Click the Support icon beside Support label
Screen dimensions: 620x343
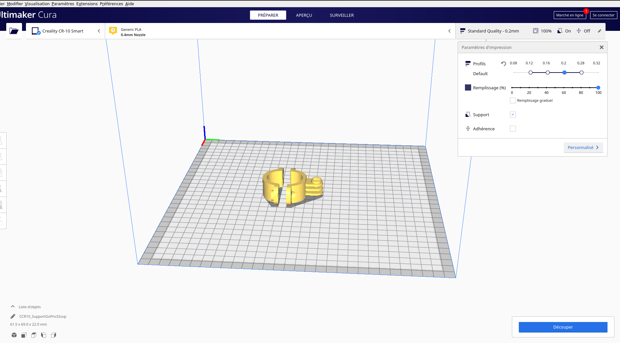click(x=468, y=115)
